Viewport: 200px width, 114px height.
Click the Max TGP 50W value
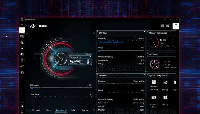coord(142,110)
